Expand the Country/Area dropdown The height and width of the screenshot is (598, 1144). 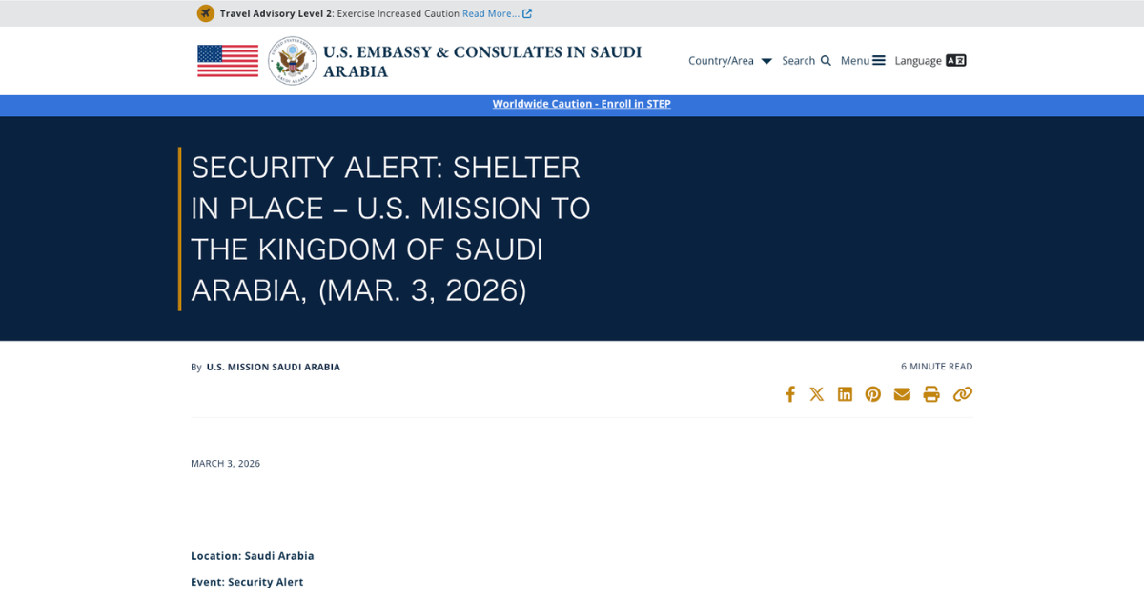729,61
